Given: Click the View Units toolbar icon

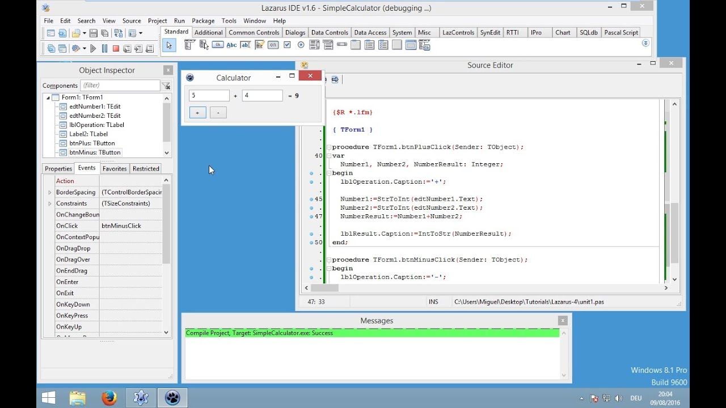Looking at the screenshot, I should [x=51, y=49].
